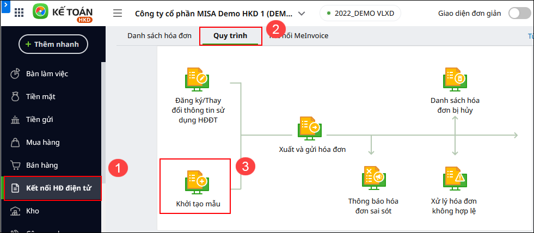Viewport: 534px width, 233px height.
Task: Click the Thêm nhanh button
Action: [x=53, y=44]
